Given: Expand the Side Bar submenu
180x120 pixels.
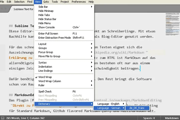Looking at the screenshot, I should pyautogui.click(x=64, y=7).
